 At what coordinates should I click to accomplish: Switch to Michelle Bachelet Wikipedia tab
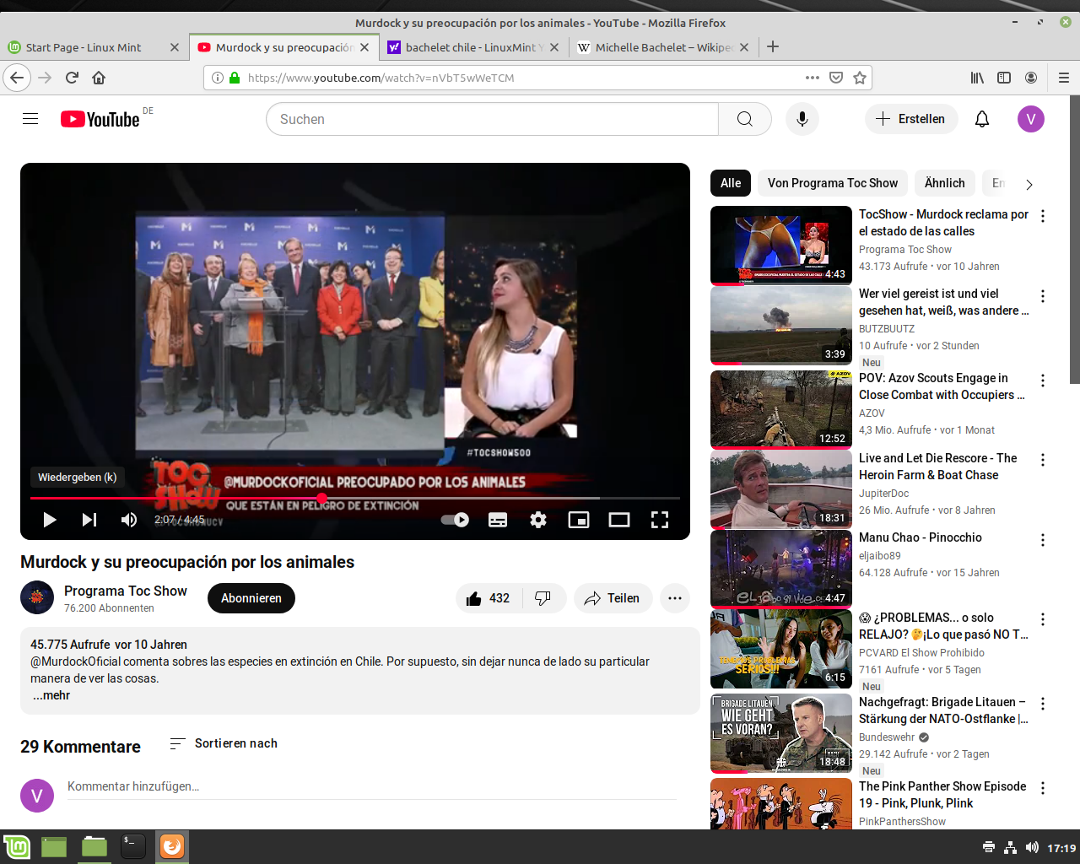(664, 47)
